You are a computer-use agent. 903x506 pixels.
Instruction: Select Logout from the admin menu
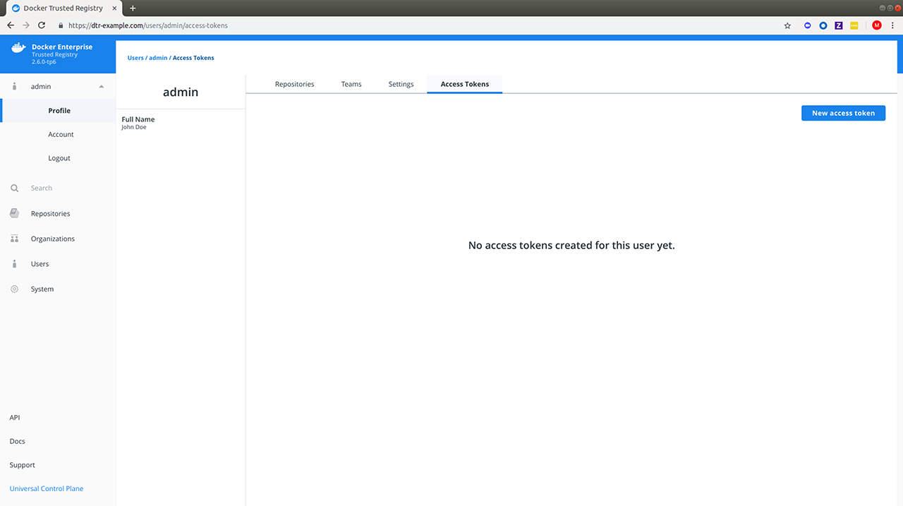[x=59, y=158]
